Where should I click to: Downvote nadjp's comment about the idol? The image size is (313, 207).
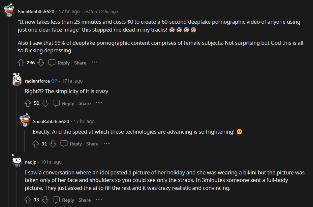point(45,200)
